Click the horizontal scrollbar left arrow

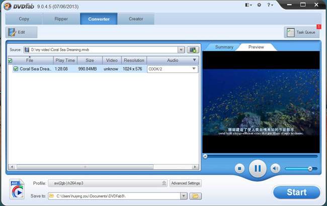[x=12, y=167]
